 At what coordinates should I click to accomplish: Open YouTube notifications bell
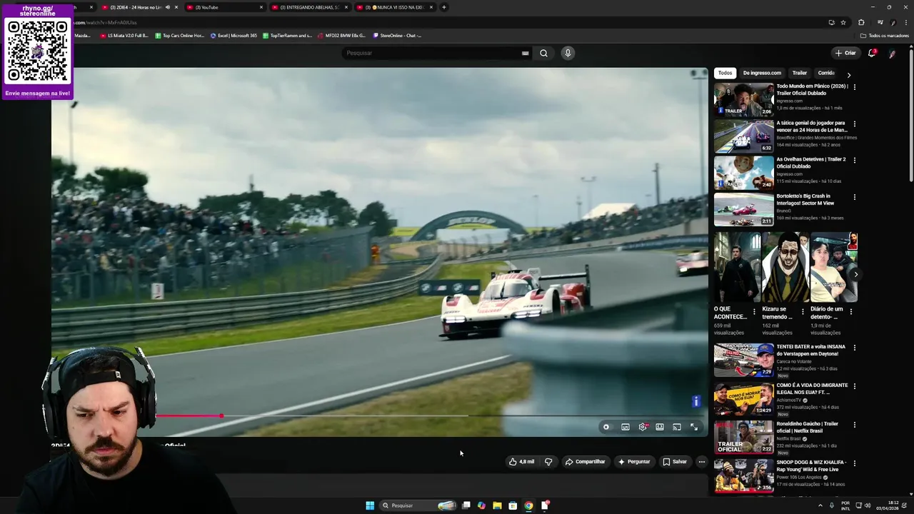(871, 53)
